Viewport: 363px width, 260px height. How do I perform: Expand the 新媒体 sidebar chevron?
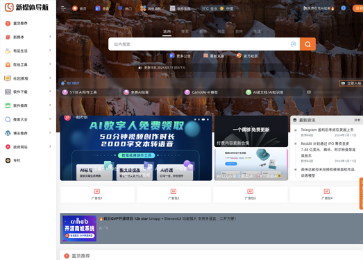point(50,37)
